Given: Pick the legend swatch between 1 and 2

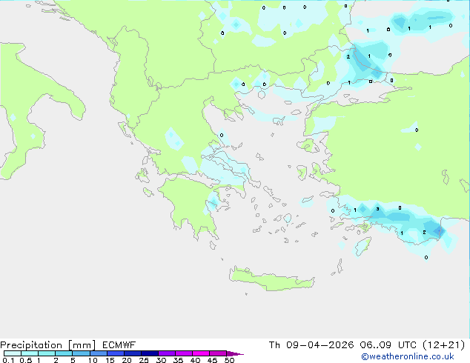Looking at the screenshot, I should click(x=47, y=353).
